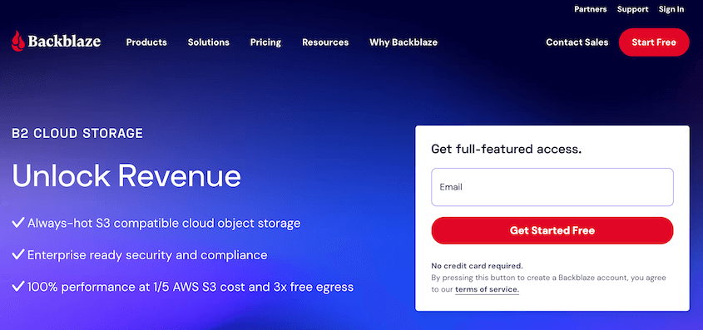Image resolution: width=703 pixels, height=330 pixels.
Task: Click text 'Enterprise ready security and compliance'
Action: (147, 255)
